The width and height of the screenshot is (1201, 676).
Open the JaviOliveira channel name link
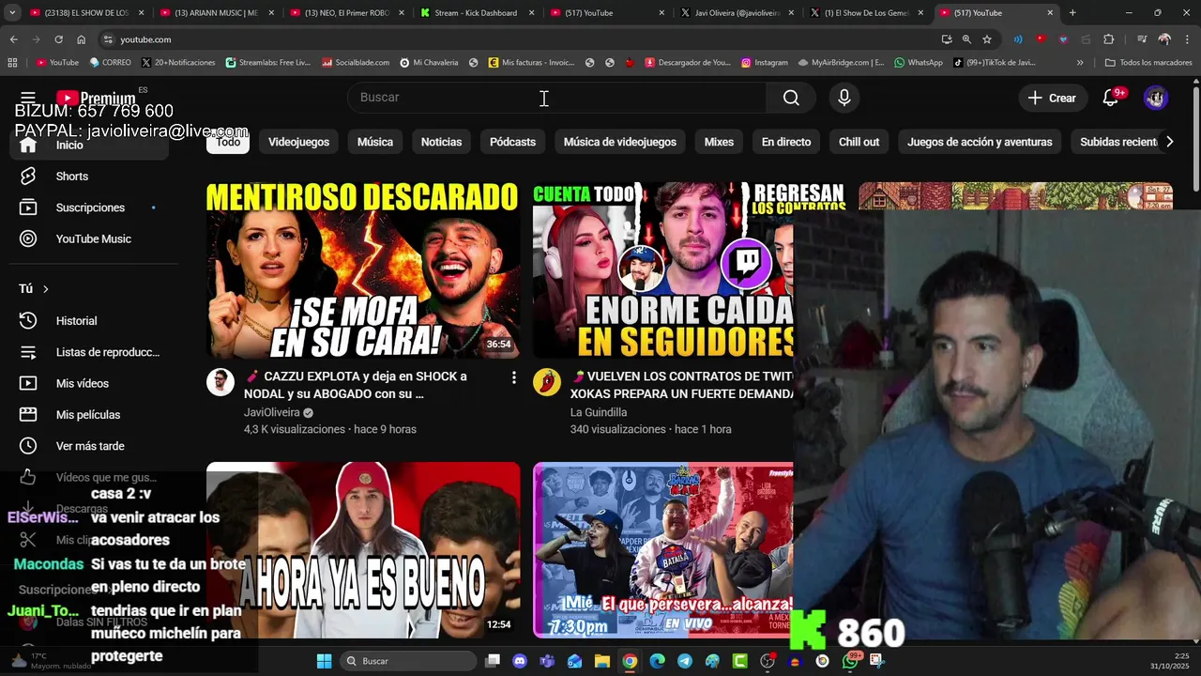(272, 412)
